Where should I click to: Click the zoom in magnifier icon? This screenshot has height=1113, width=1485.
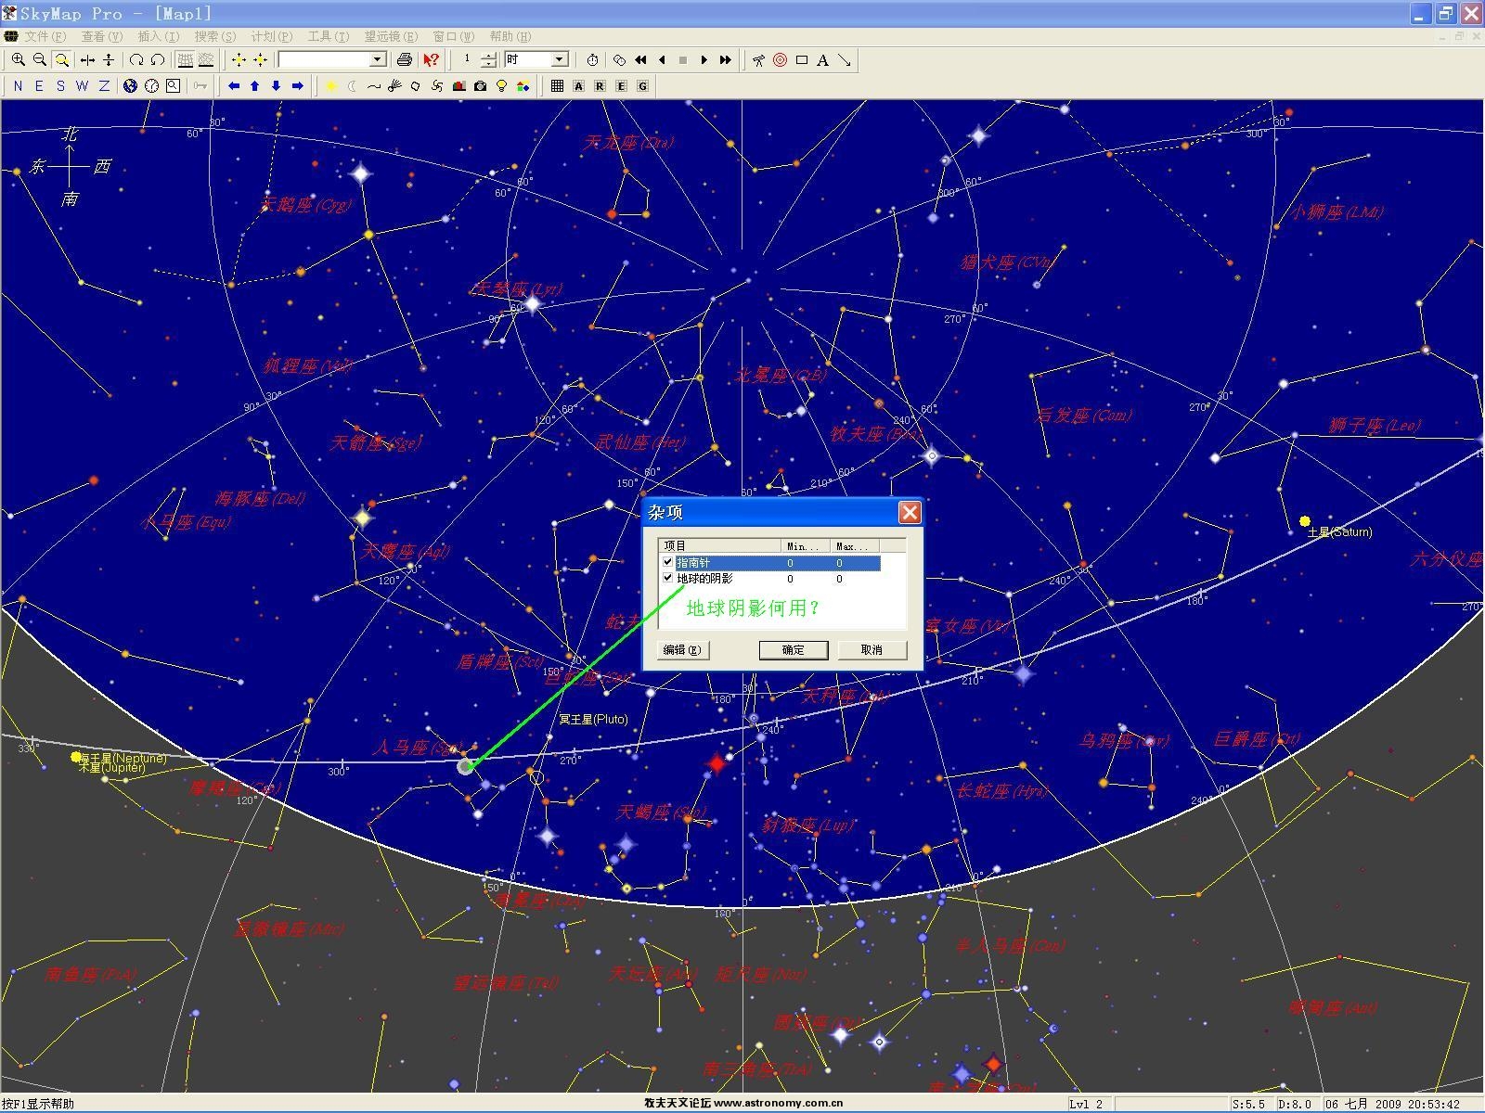click(18, 59)
